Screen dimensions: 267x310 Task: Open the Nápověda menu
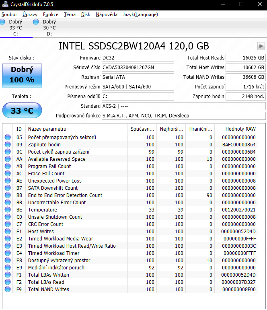[x=107, y=14]
